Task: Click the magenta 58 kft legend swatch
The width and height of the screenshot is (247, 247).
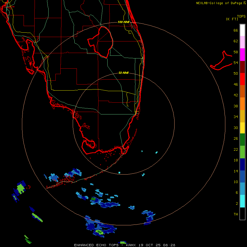Action: tap(242, 55)
